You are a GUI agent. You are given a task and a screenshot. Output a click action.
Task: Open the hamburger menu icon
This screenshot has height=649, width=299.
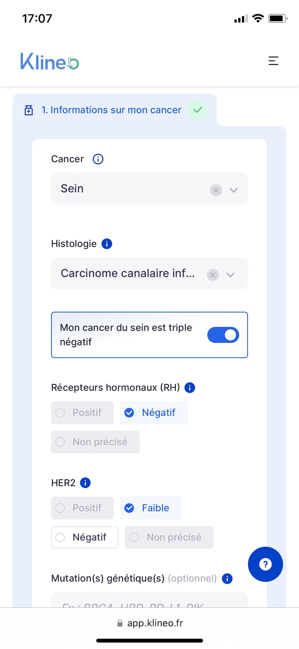point(273,61)
